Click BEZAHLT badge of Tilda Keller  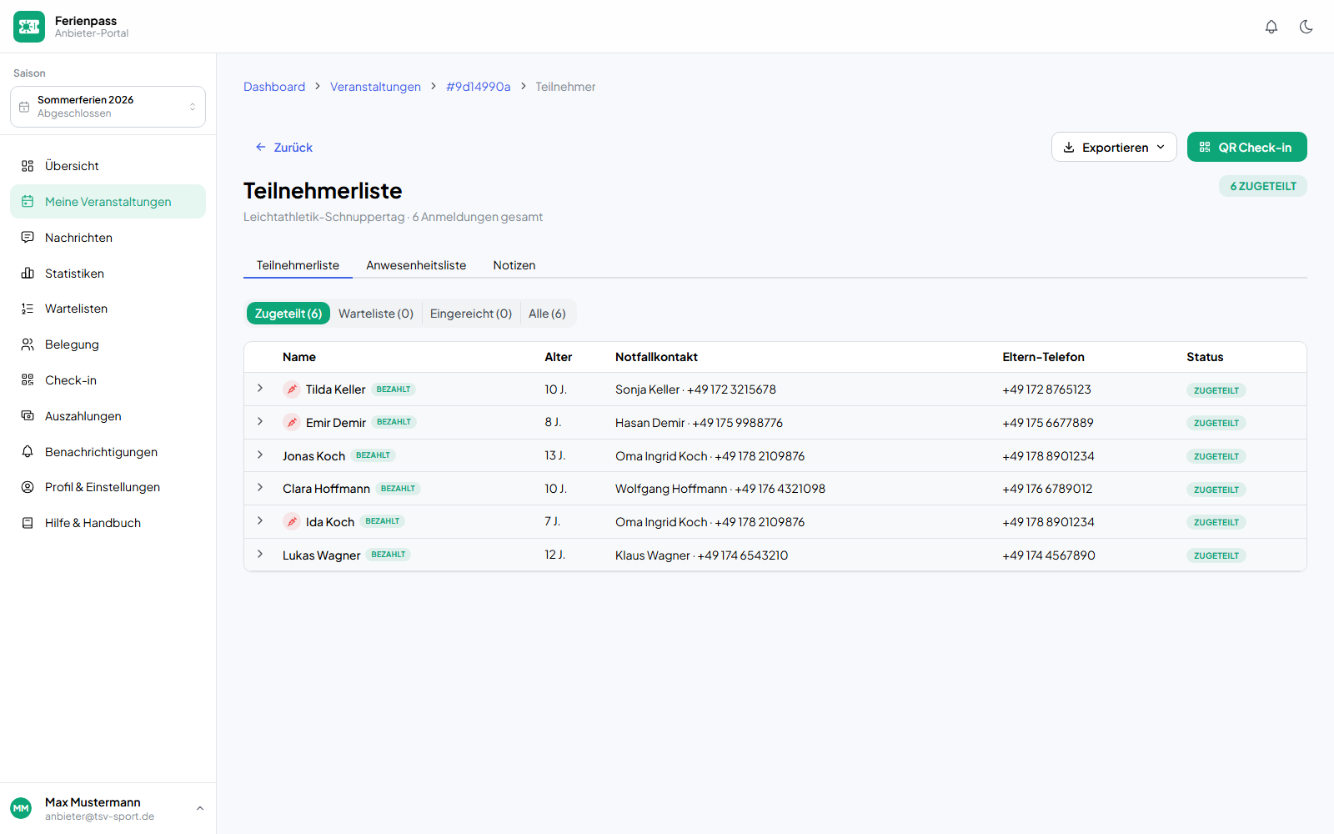pyautogui.click(x=394, y=389)
